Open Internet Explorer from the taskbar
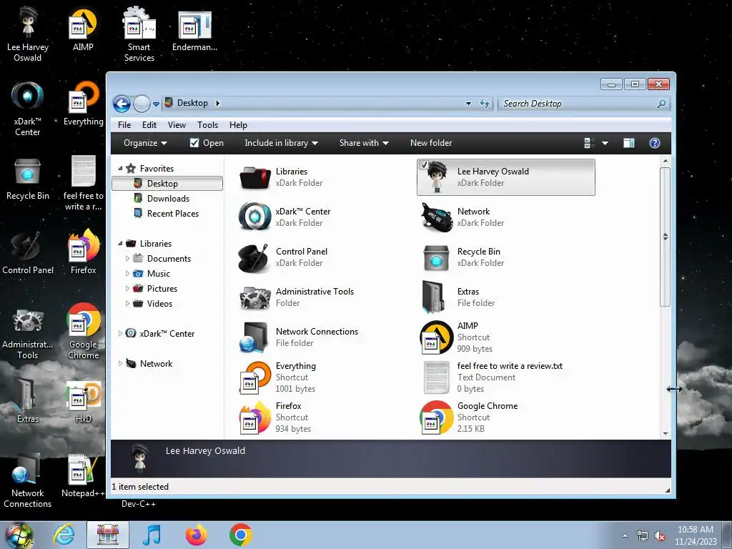Image resolution: width=732 pixels, height=549 pixels. [64, 535]
